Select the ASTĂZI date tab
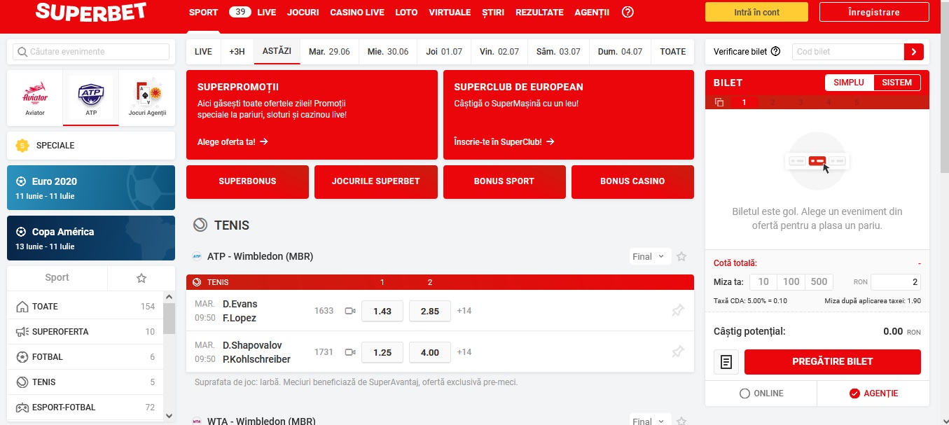 tap(277, 52)
